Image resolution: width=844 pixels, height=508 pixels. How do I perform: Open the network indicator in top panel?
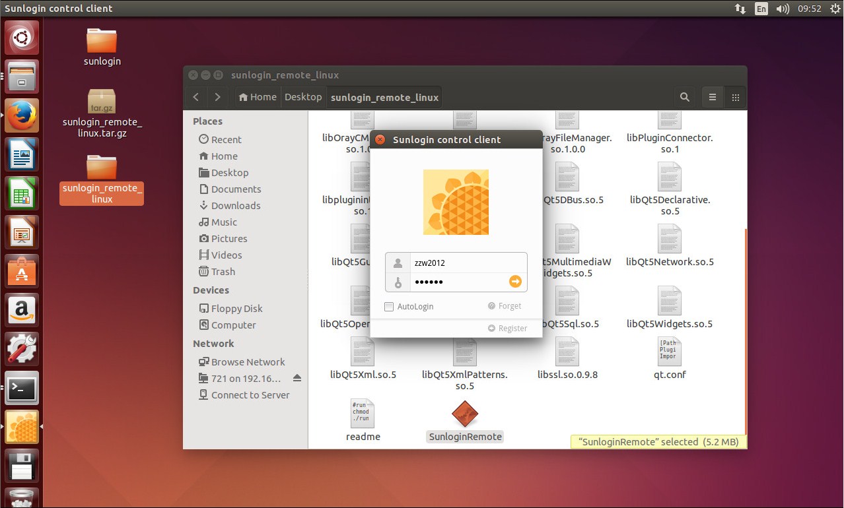740,9
